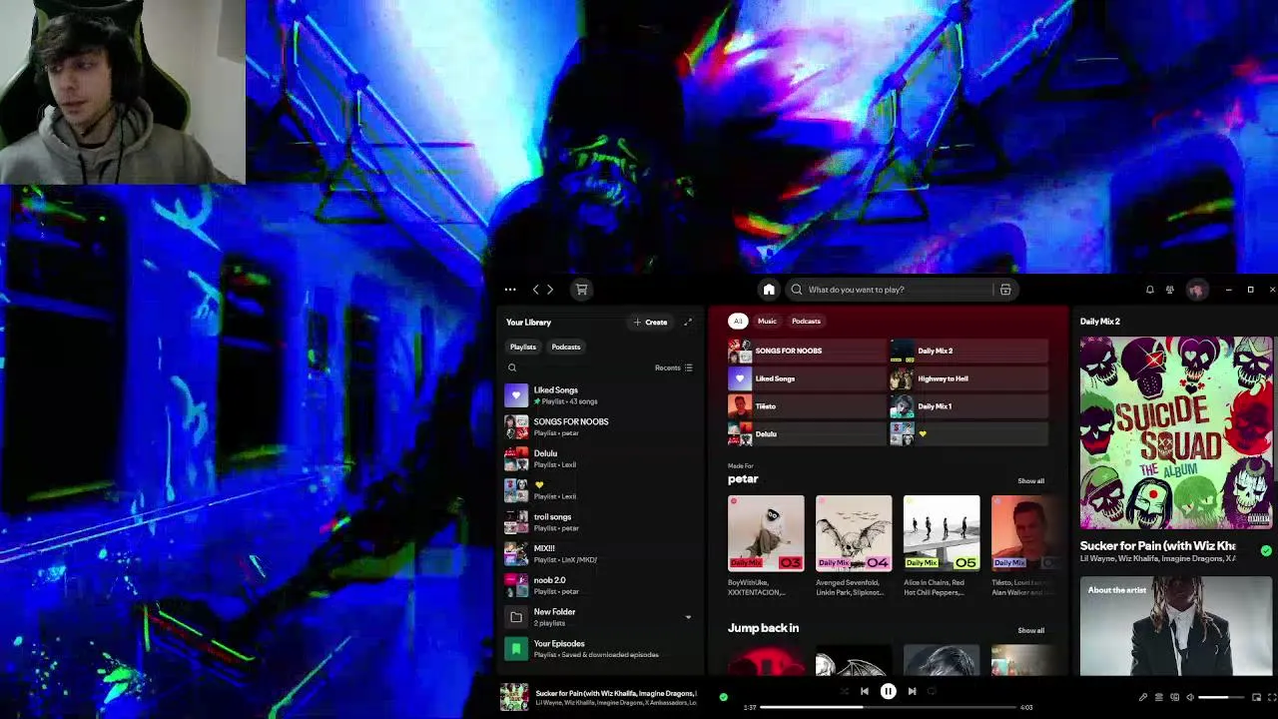Open the mini player
Image resolution: width=1278 pixels, height=719 pixels.
click(x=1256, y=697)
